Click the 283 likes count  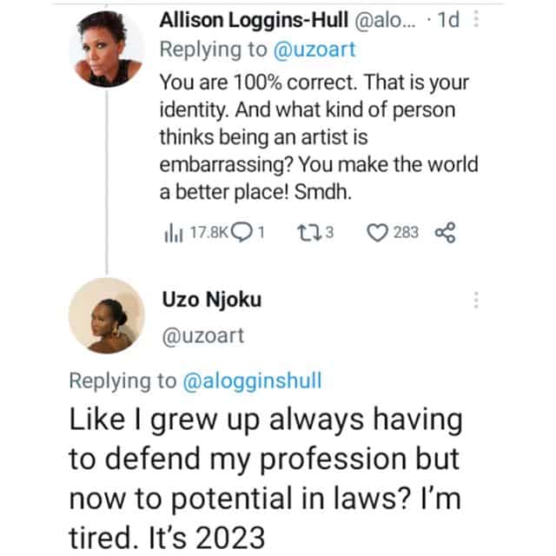click(x=406, y=232)
